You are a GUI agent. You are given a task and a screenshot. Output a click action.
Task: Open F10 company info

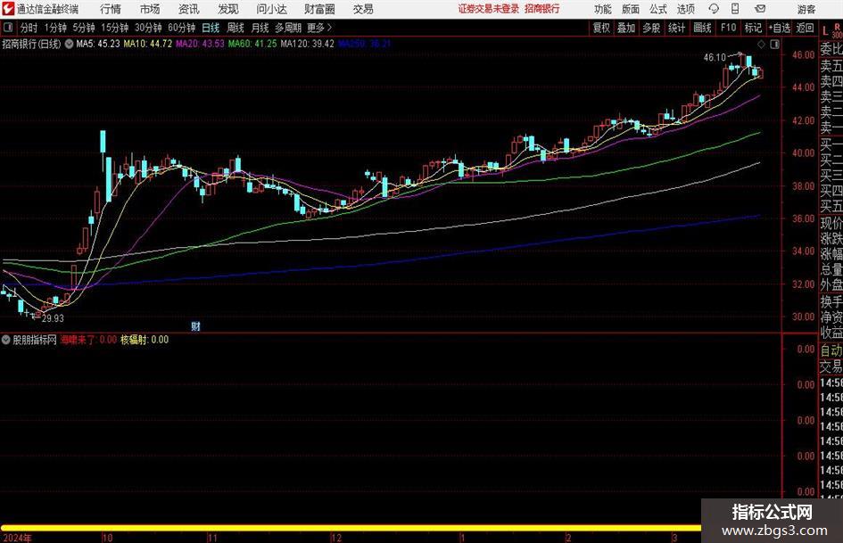pos(729,28)
